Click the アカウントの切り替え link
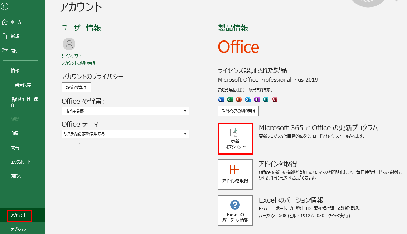The image size is (407, 234). [78, 63]
